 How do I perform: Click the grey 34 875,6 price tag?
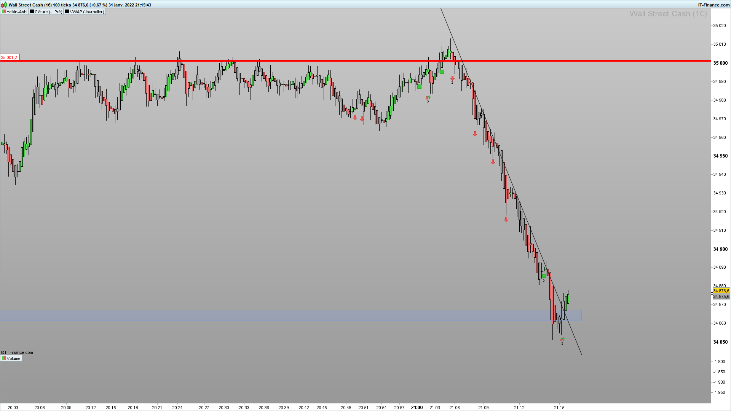tap(721, 296)
